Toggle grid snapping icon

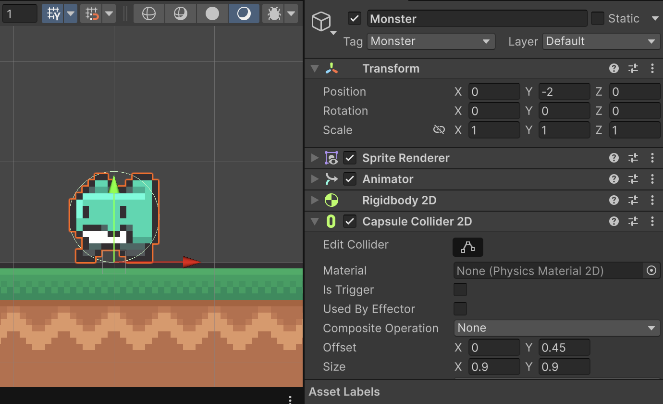92,14
